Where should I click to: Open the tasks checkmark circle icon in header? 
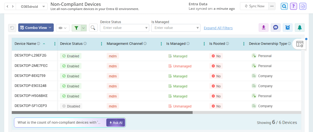pyautogui.click(x=303, y=6)
